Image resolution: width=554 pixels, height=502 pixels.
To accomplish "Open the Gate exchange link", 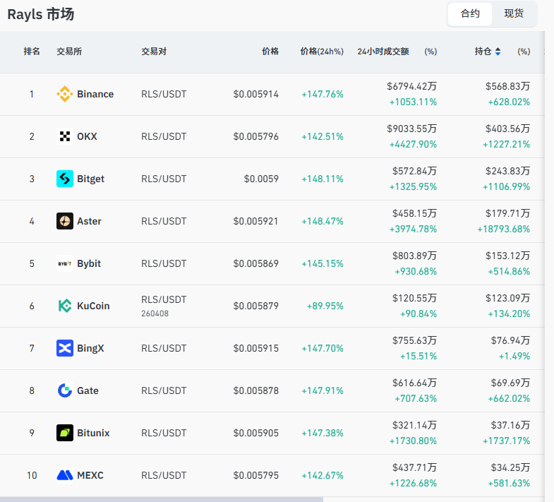I will 88,390.
